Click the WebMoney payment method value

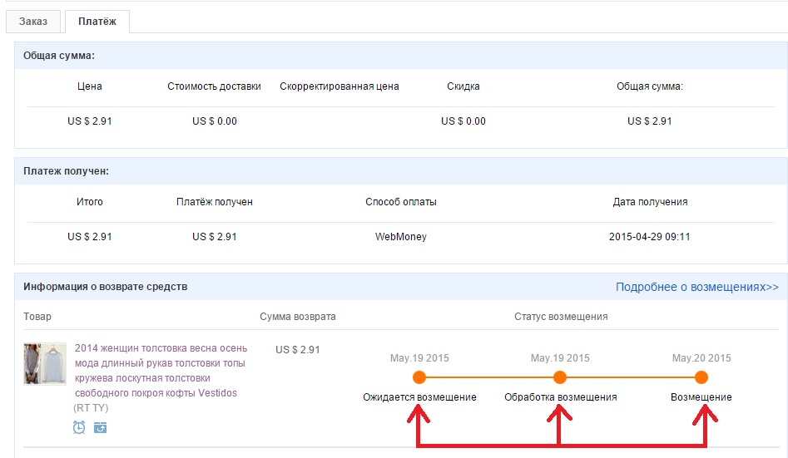[400, 237]
